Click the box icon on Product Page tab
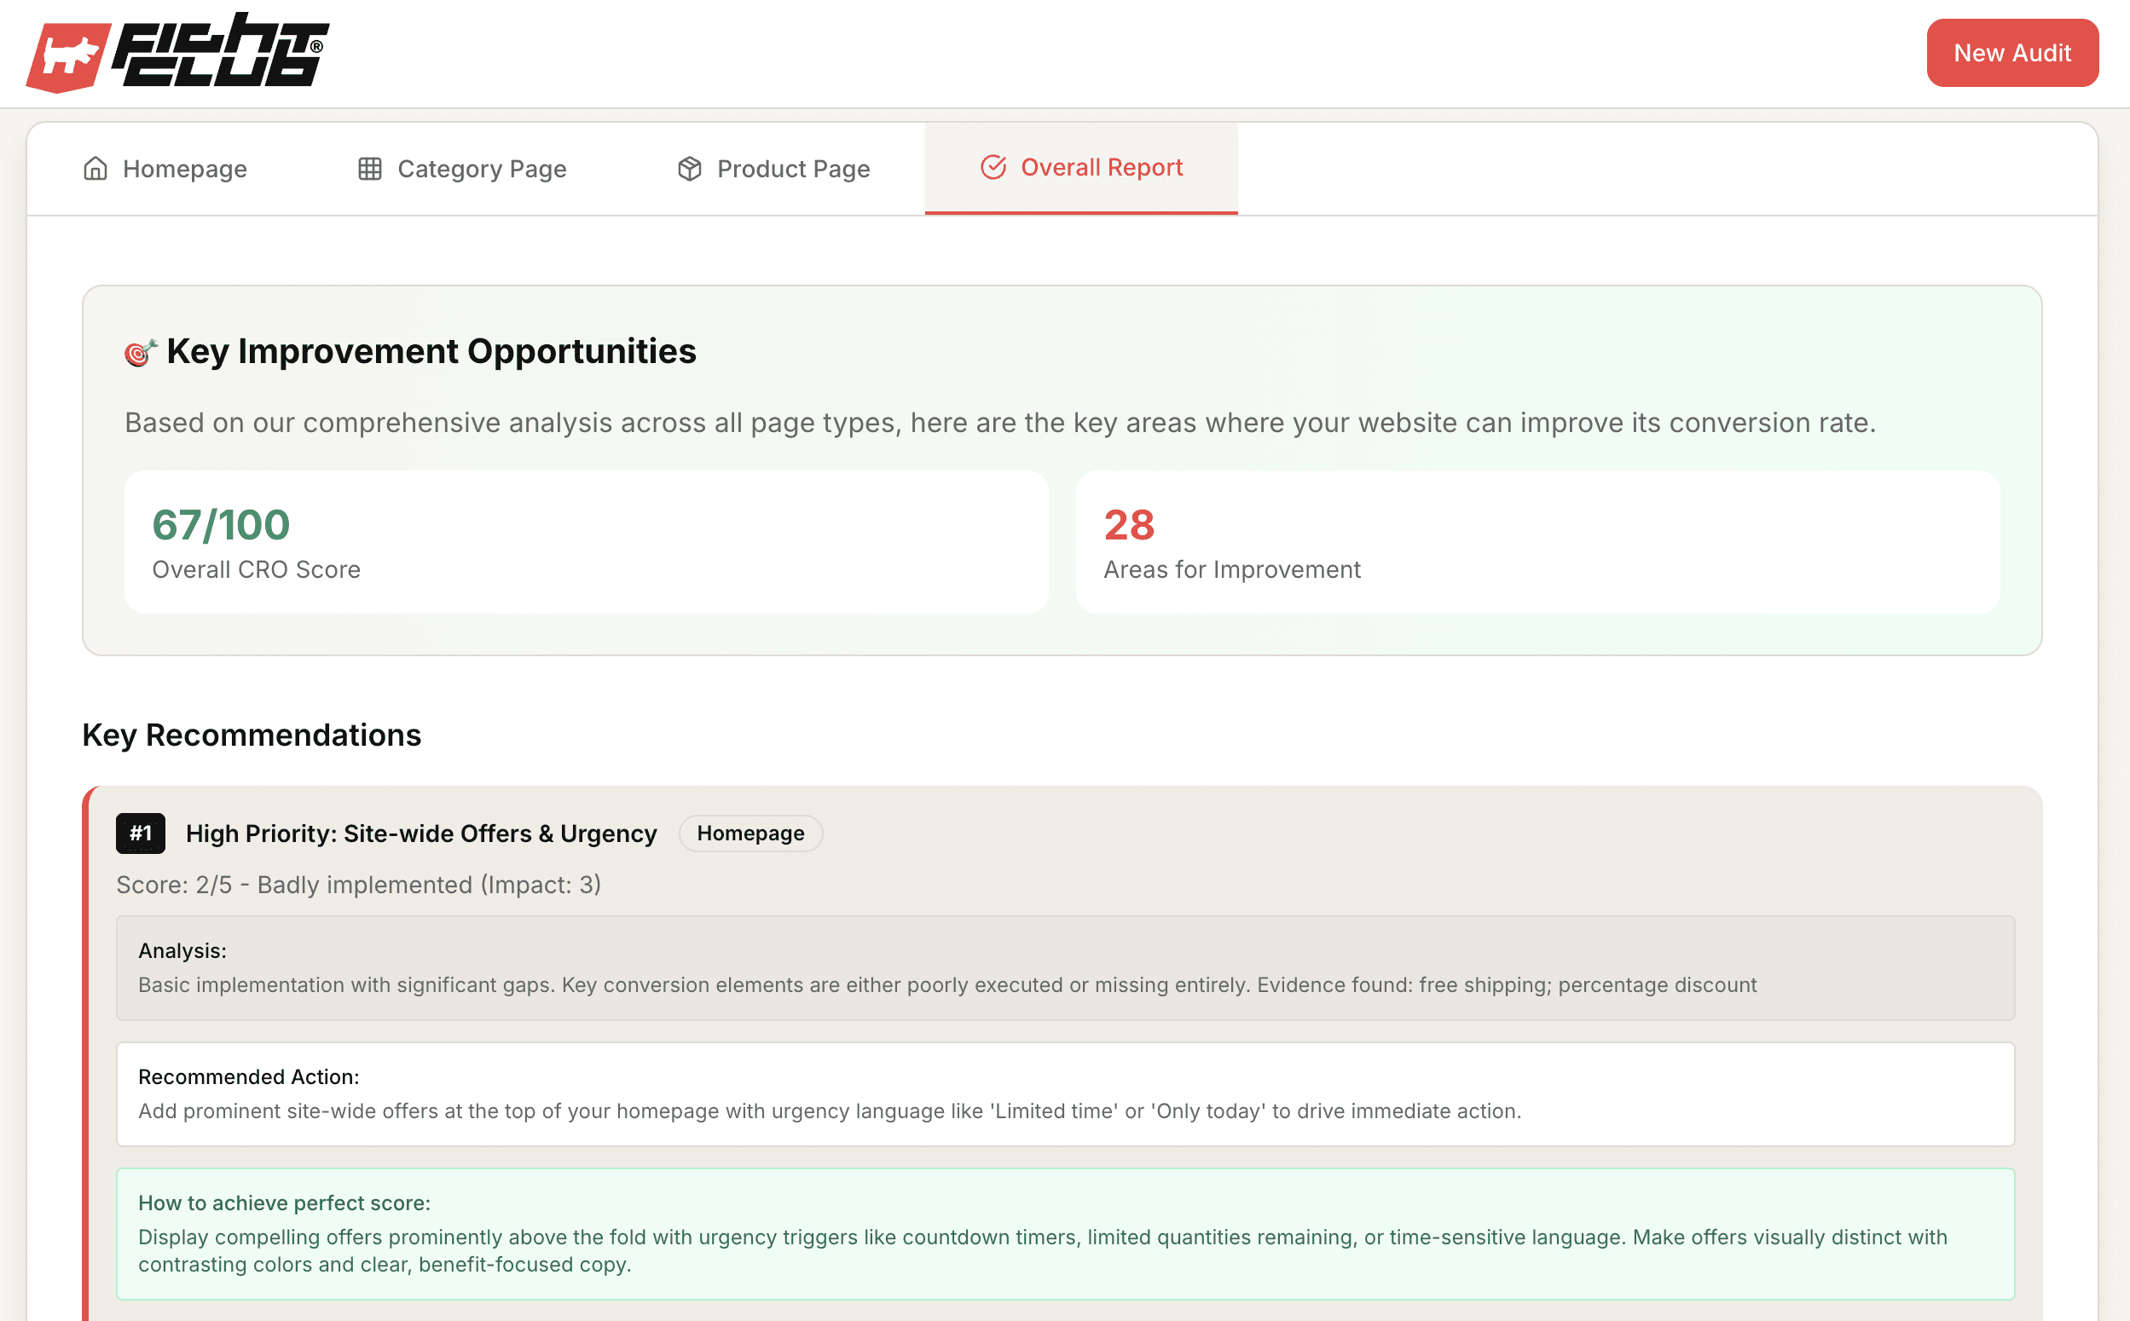Viewport: 2130px width, 1321px height. [x=690, y=168]
